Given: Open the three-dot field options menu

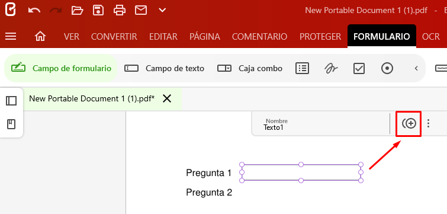Looking at the screenshot, I should 428,123.
